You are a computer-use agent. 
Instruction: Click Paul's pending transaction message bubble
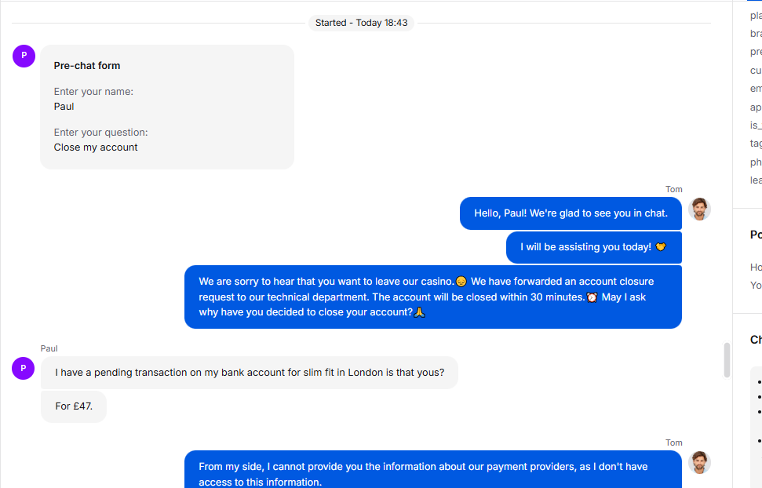click(x=250, y=373)
